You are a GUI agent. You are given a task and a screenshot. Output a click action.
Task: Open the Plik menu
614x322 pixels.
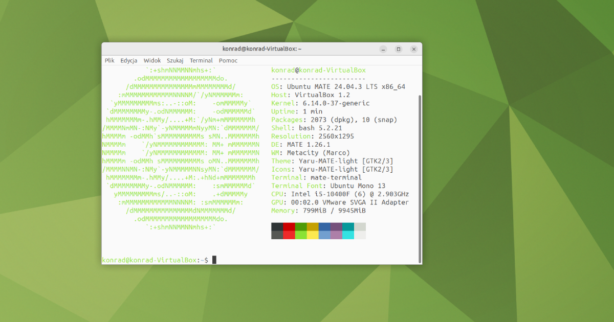tap(109, 60)
